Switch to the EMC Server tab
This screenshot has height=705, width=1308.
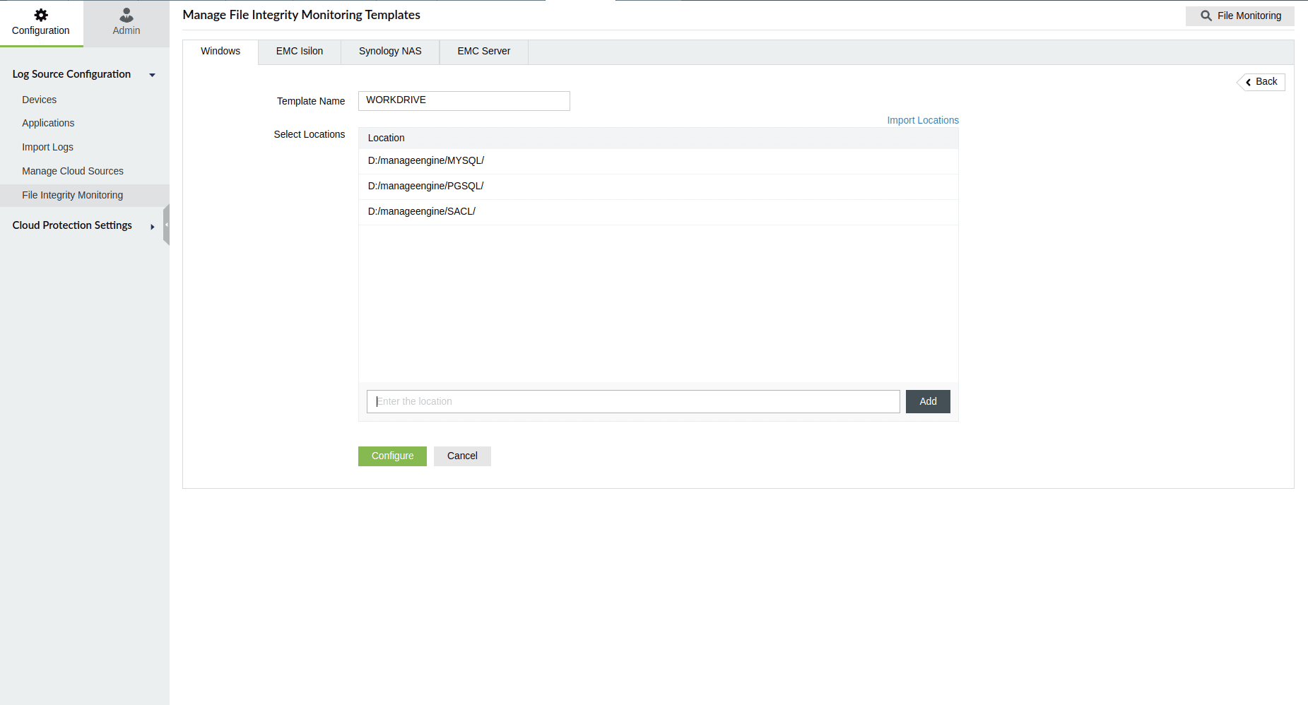click(x=483, y=51)
